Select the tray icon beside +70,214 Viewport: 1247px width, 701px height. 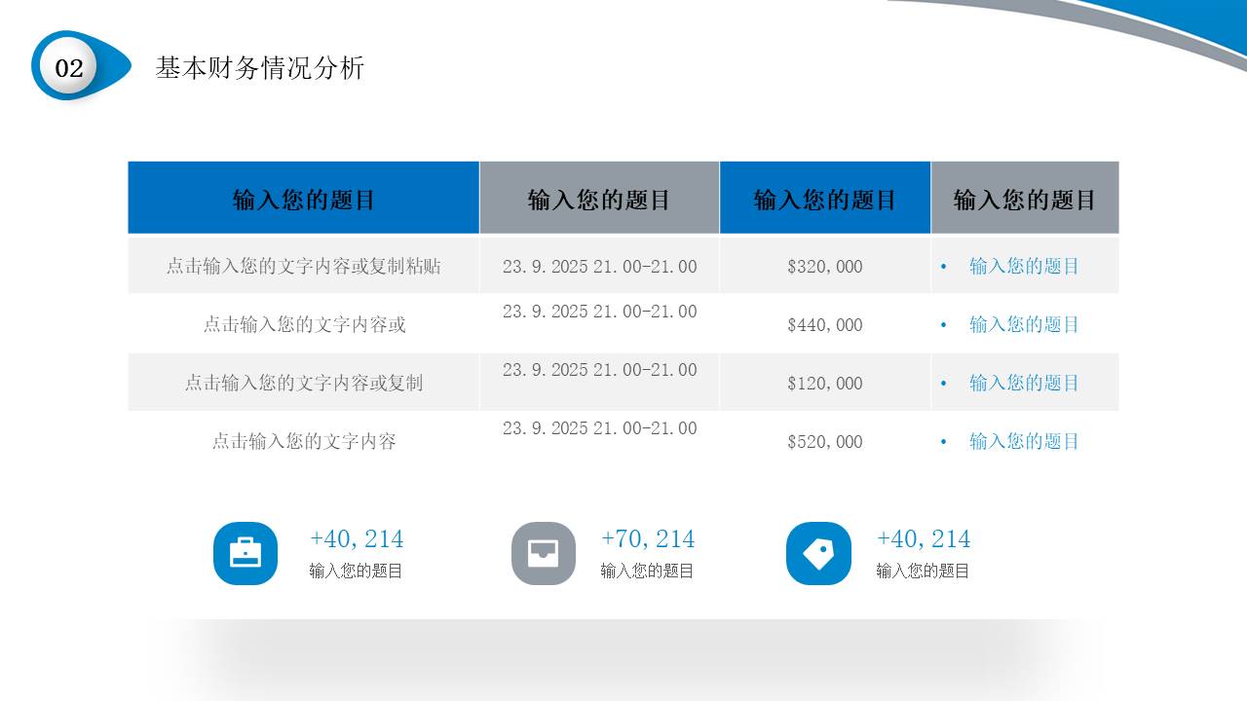[543, 553]
